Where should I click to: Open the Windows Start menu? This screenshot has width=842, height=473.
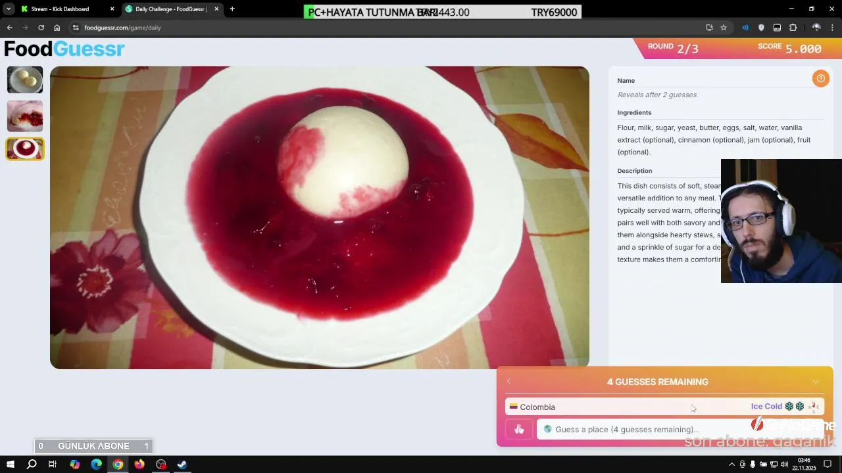[x=11, y=464]
